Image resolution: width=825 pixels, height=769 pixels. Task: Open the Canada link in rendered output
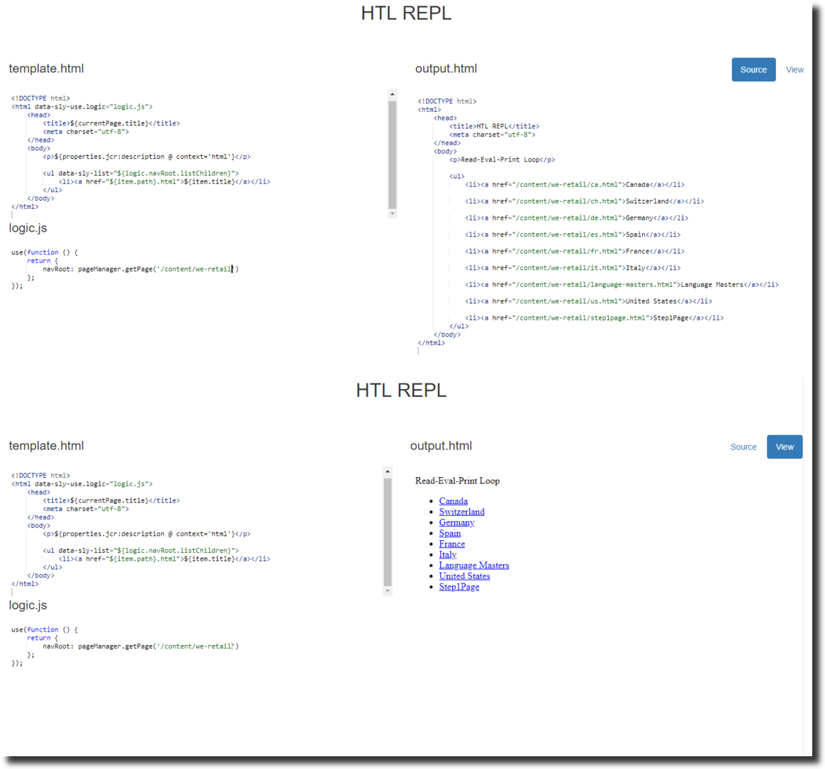pyautogui.click(x=453, y=501)
